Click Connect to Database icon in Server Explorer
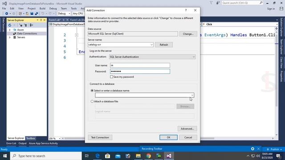 (21, 25)
